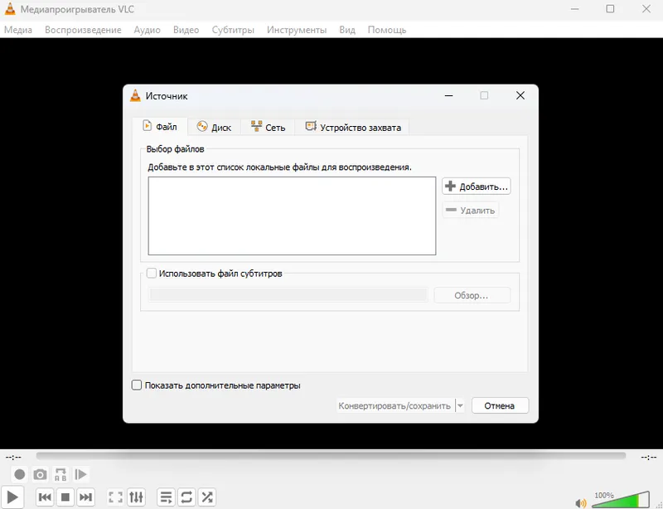Click the playback seek bar
663x509 pixels.
[x=331, y=456]
